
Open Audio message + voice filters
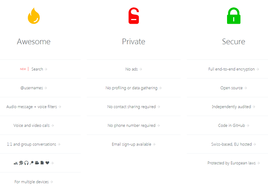click(x=32, y=107)
